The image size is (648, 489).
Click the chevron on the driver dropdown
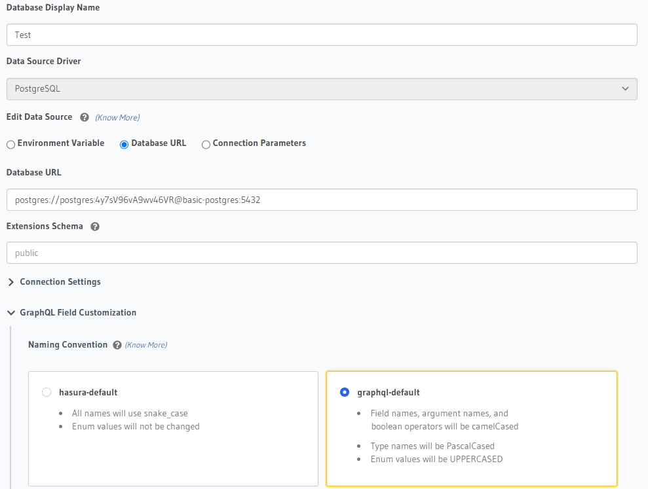pyautogui.click(x=626, y=88)
